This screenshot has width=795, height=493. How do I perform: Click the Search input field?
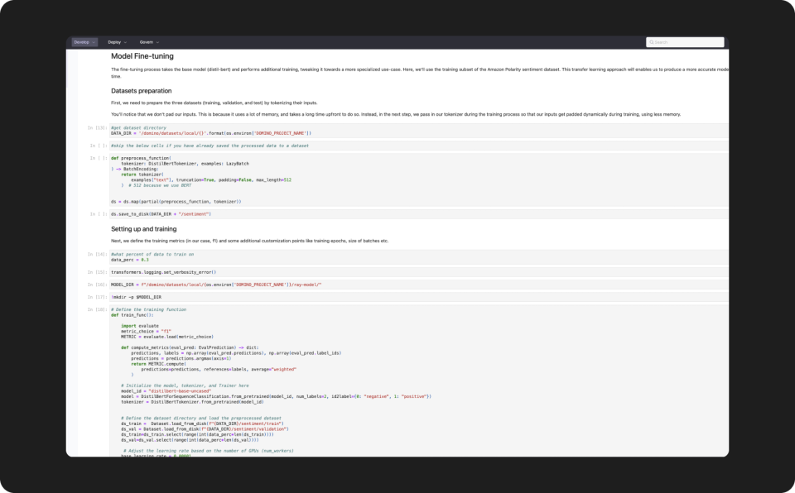click(687, 41)
